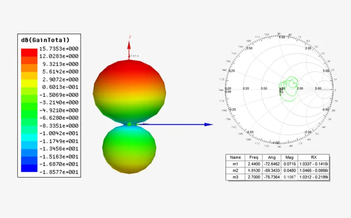The image size is (351, 218).
Task: Click RX cell 1.0312 - 0.2199i
Action: pos(314,177)
